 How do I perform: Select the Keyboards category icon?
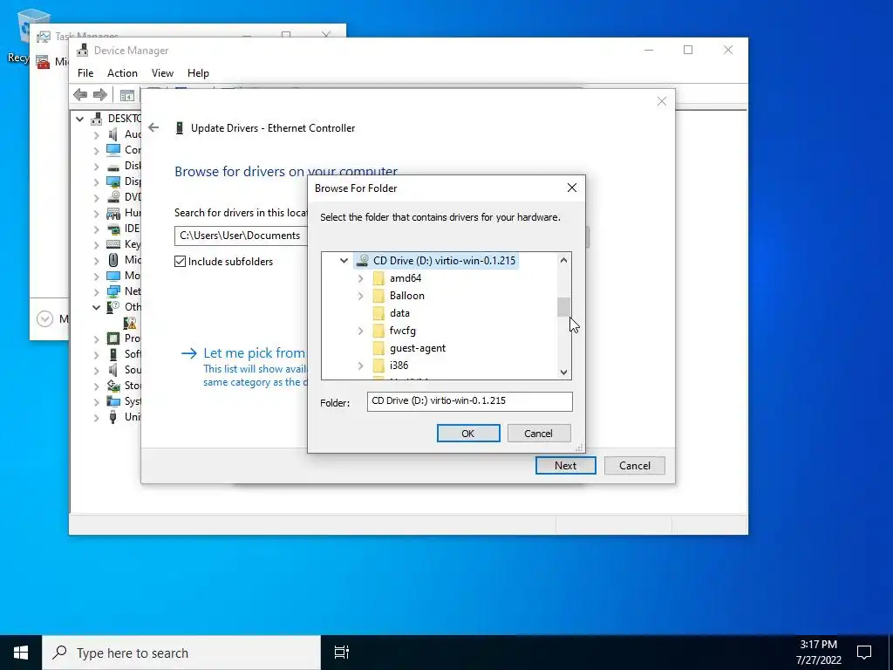[x=113, y=244]
